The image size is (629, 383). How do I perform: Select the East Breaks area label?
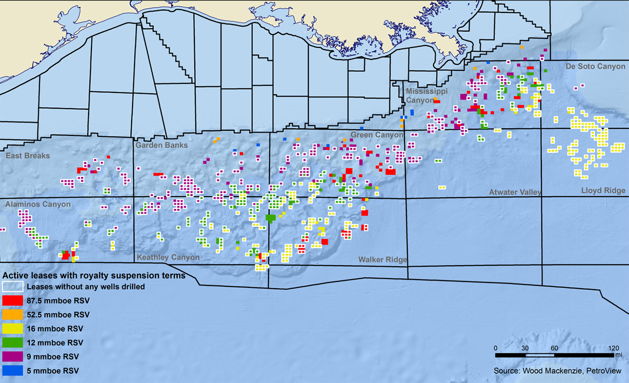27,156
